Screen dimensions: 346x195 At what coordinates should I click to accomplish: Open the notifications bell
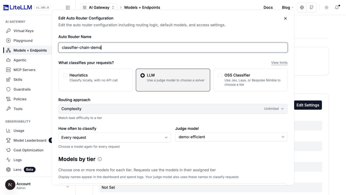(337, 8)
